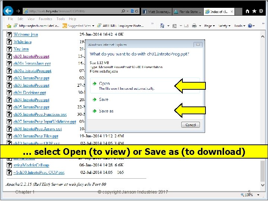
Task: Open the Edit menu
Action: [20, 19]
